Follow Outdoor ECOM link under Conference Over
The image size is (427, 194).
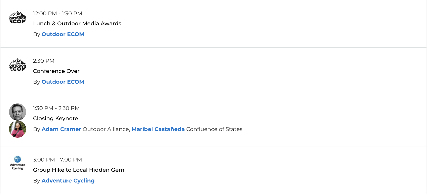click(x=63, y=82)
